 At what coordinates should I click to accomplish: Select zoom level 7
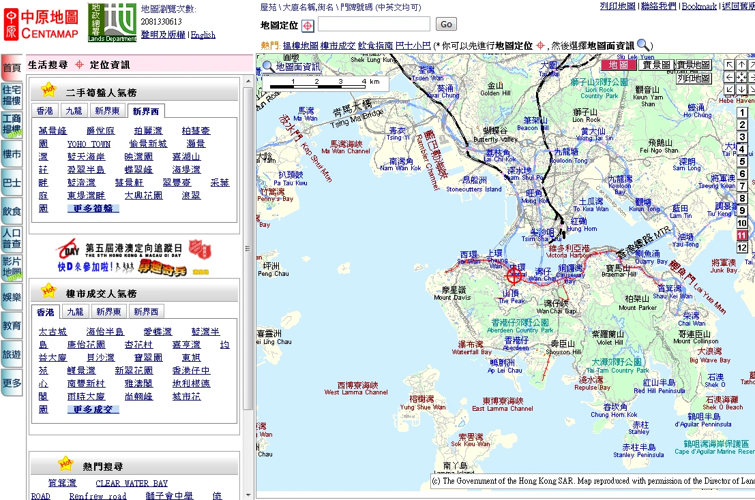tap(742, 186)
